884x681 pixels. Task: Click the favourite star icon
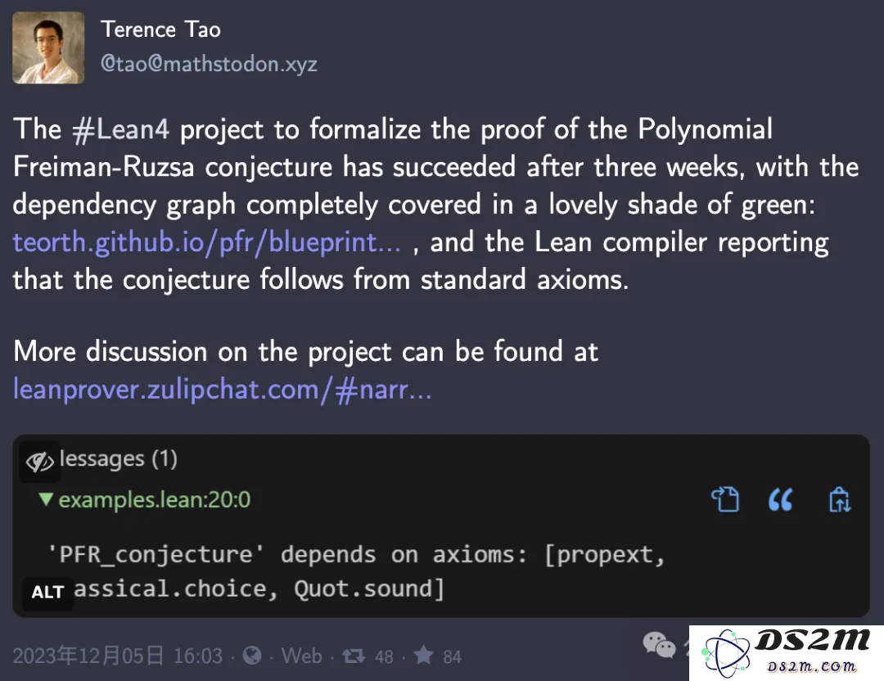(x=423, y=655)
